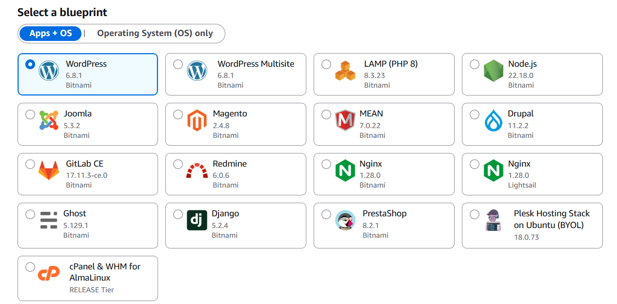Click the 'RELEASE Tier' label
Image resolution: width=617 pixels, height=304 pixels.
(92, 290)
